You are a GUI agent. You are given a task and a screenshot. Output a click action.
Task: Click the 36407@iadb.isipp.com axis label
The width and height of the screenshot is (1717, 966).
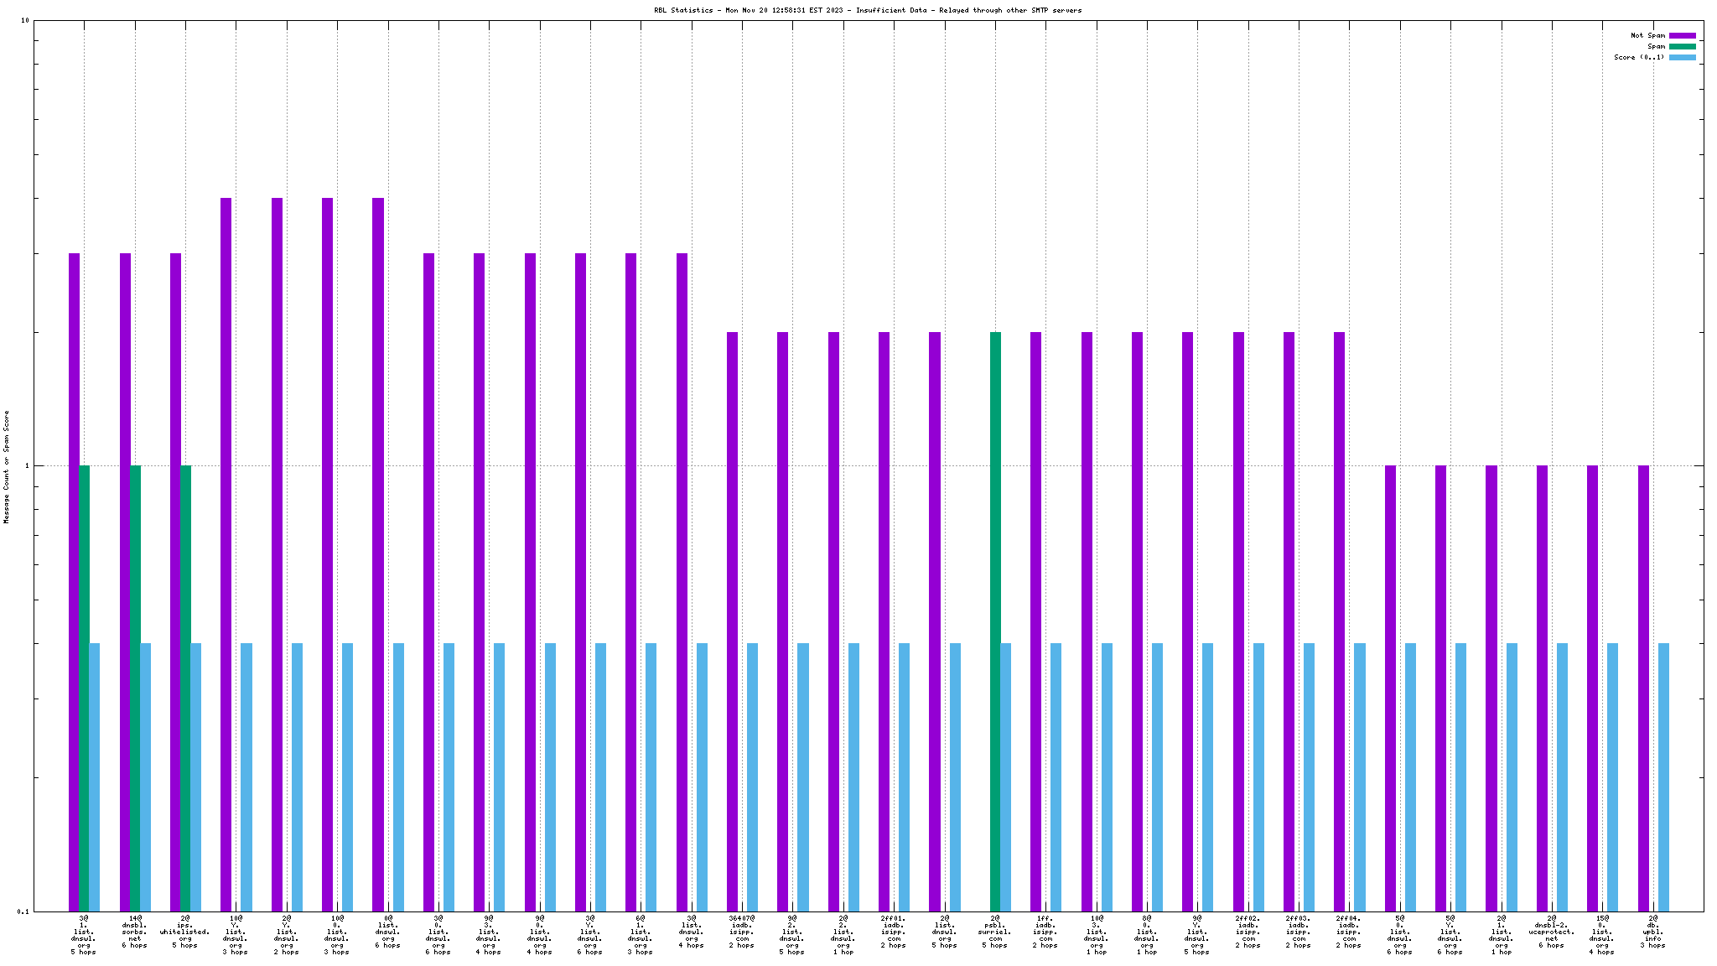coord(741,932)
